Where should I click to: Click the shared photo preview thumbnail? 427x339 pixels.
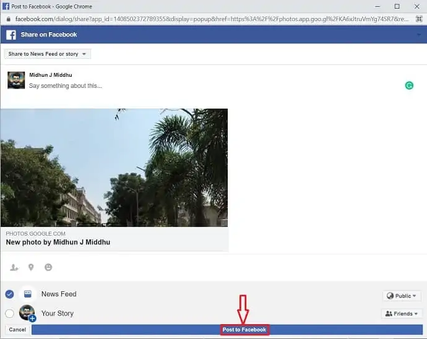click(x=114, y=168)
